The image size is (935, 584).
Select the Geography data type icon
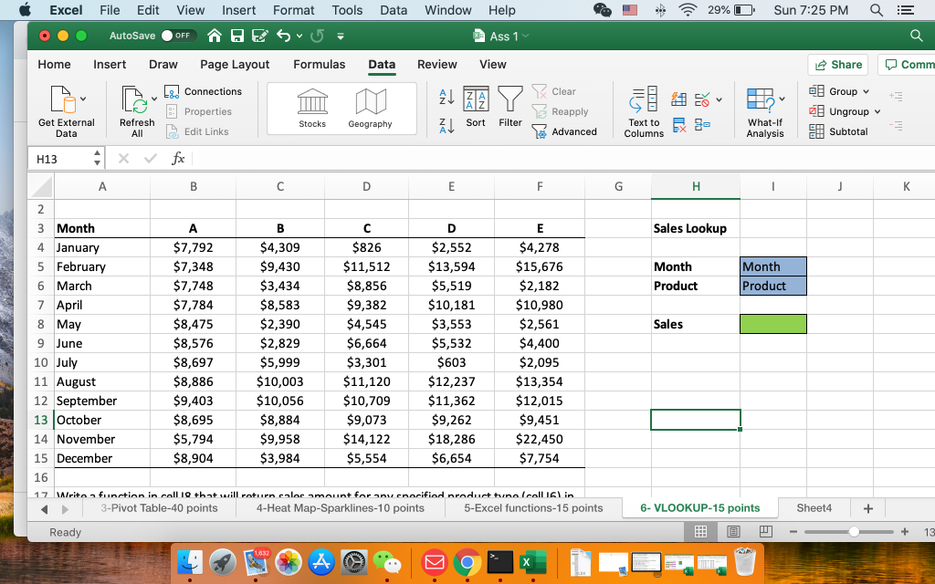click(x=370, y=103)
